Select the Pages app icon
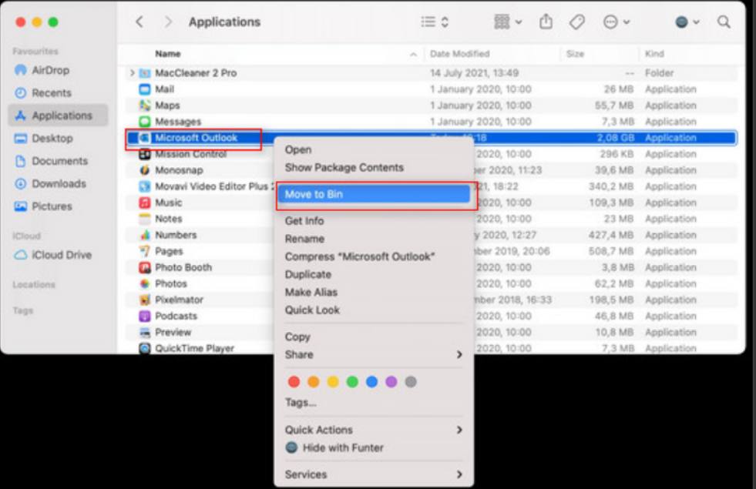The height and width of the screenshot is (489, 756). tap(145, 252)
